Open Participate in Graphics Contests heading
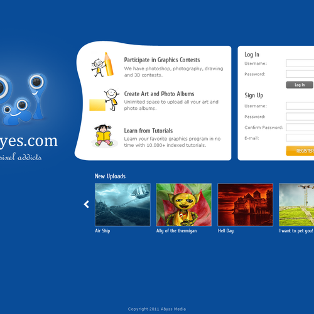Screen dimensions: 314x314 coord(162,60)
